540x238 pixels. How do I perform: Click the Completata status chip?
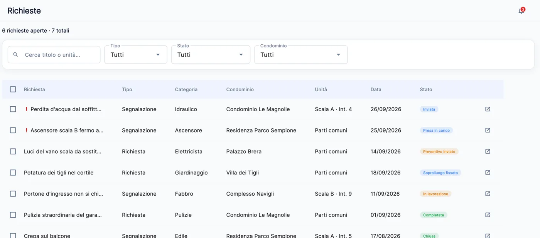point(434,215)
